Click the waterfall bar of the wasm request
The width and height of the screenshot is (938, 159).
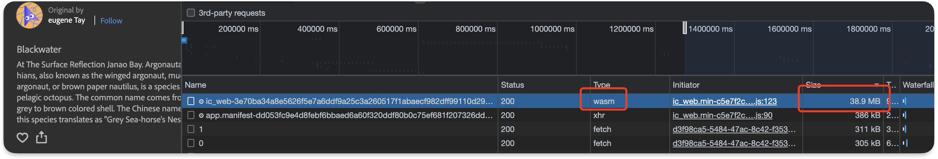[x=905, y=101]
